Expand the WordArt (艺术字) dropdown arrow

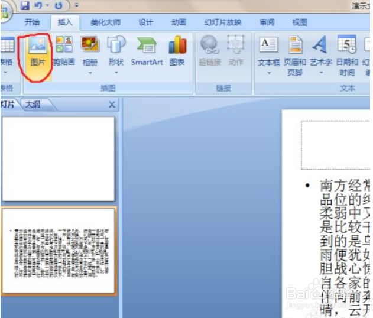pos(321,72)
